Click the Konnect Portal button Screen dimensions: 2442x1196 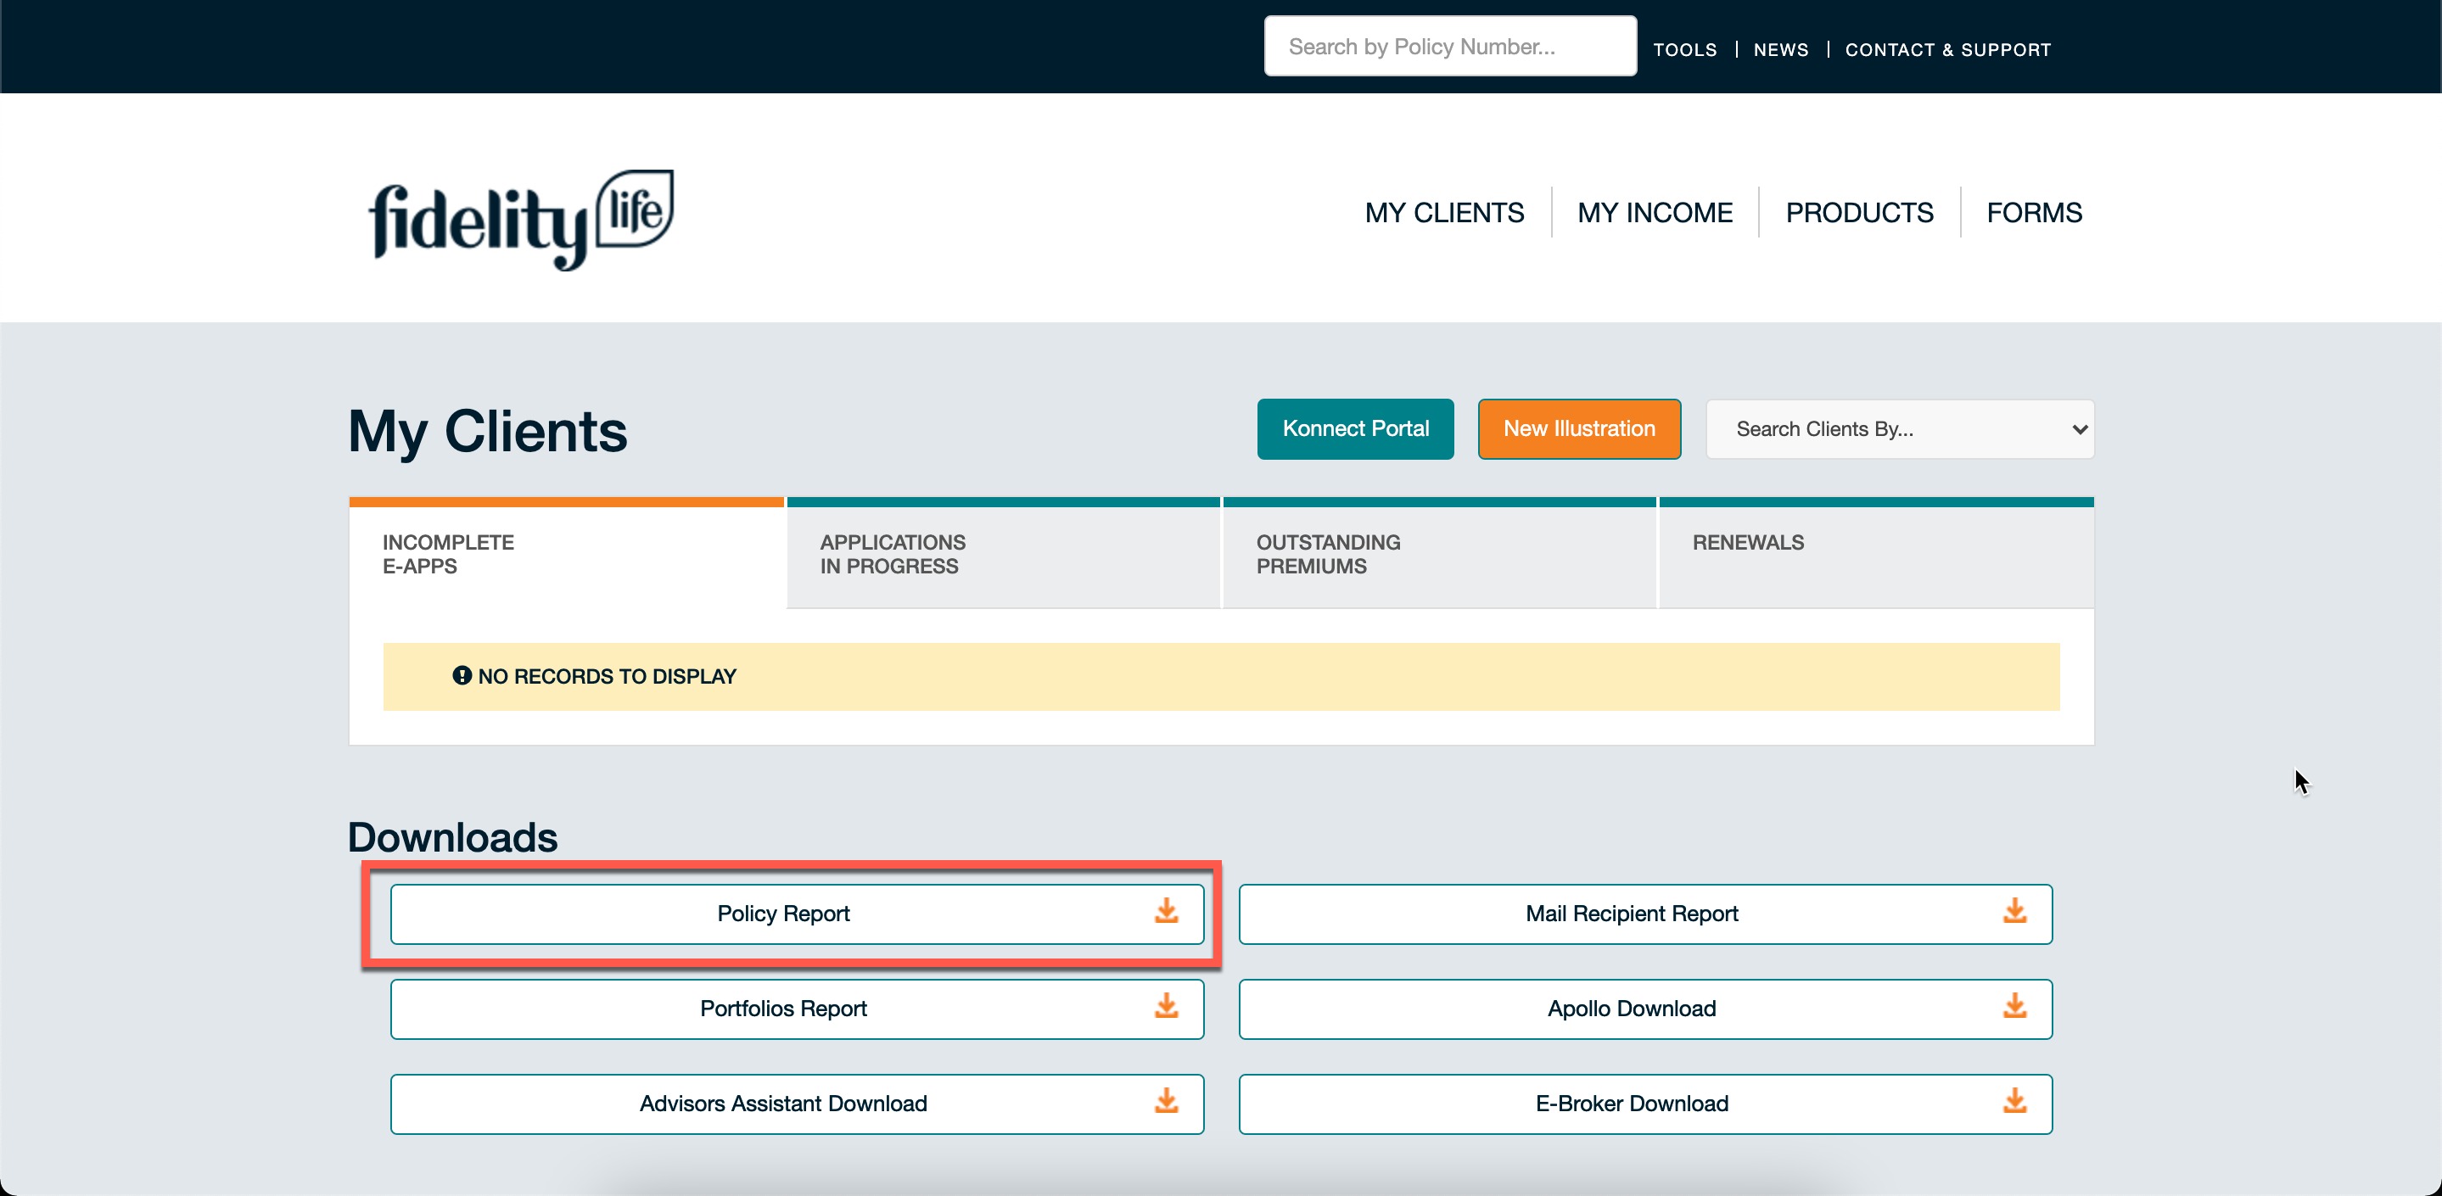[1355, 429]
